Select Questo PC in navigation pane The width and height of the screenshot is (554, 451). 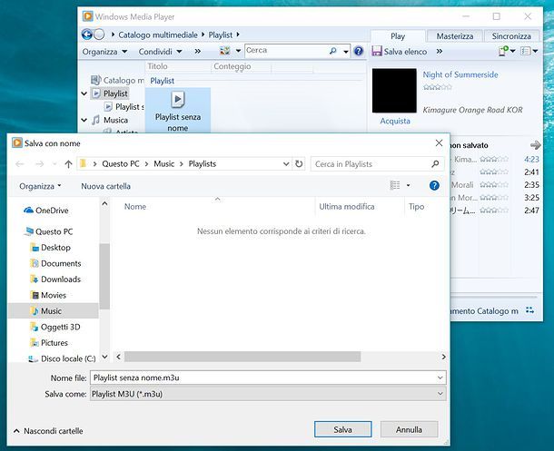pyautogui.click(x=48, y=231)
